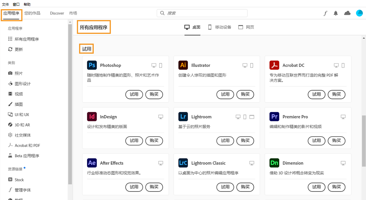
Task: Open the account profile avatar
Action: 359,13
